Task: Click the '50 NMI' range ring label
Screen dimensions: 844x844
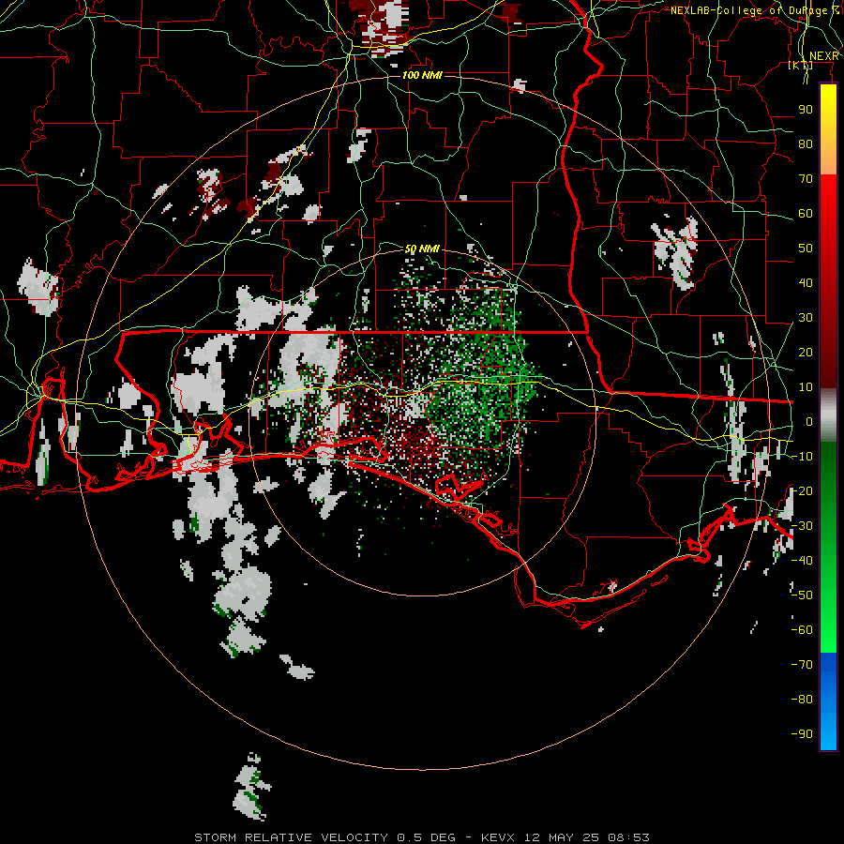Action: tap(422, 249)
